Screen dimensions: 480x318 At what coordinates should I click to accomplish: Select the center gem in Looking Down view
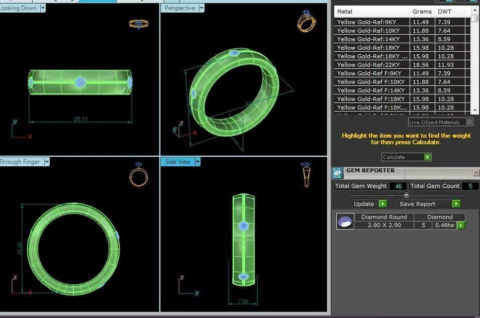coord(80,82)
